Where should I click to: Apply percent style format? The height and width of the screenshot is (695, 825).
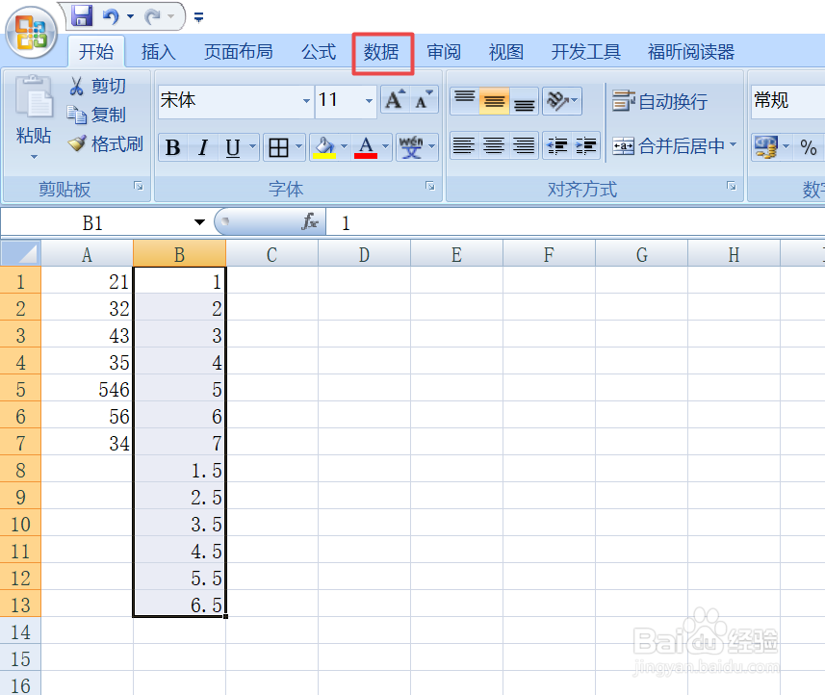coord(809,147)
